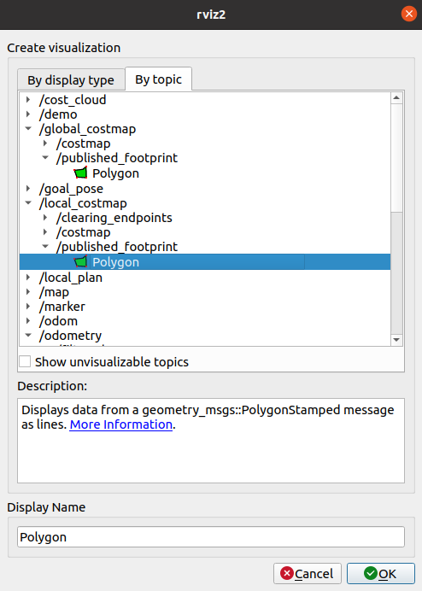Select Polygon under global_costmap published_footprint
Image resolution: width=422 pixels, height=591 pixels.
(115, 173)
